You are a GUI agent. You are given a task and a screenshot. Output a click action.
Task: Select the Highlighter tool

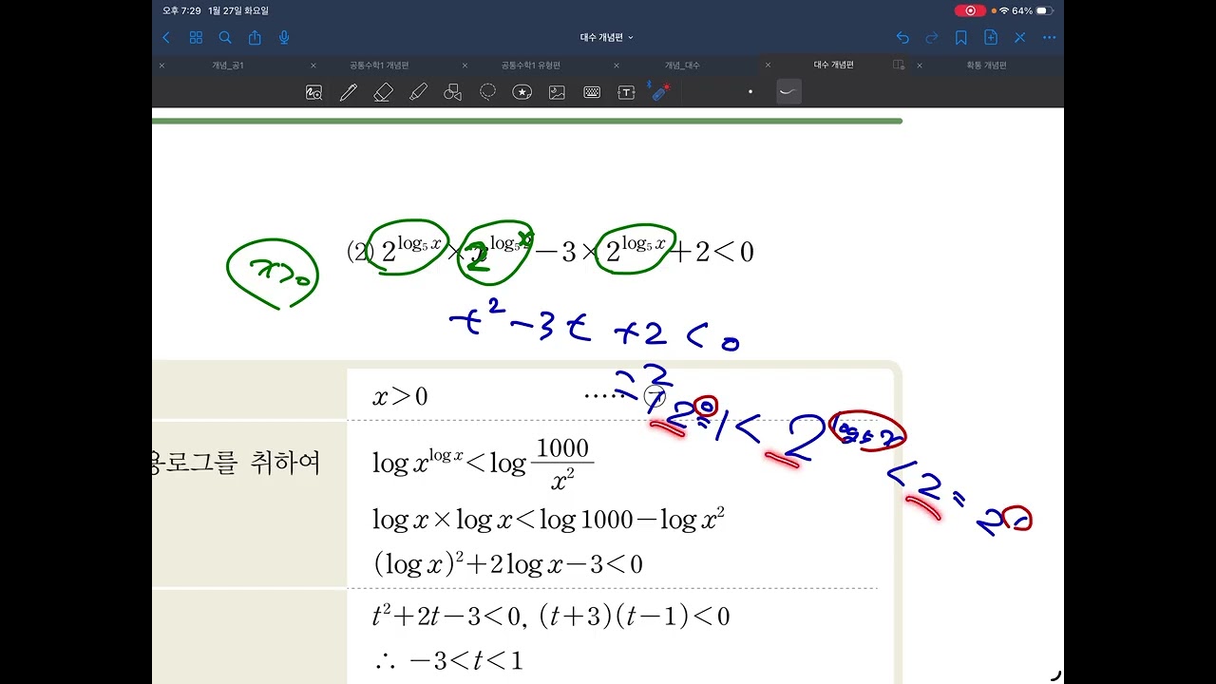[418, 92]
